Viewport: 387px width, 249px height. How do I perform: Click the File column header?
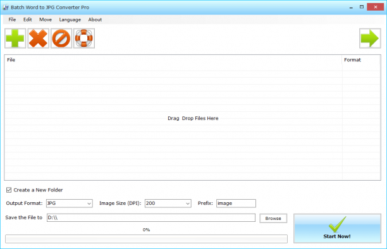[173, 60]
